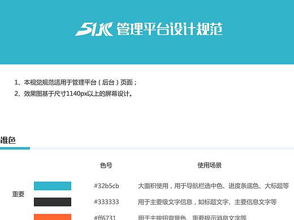Click the 标准色 section heading

point(8,140)
